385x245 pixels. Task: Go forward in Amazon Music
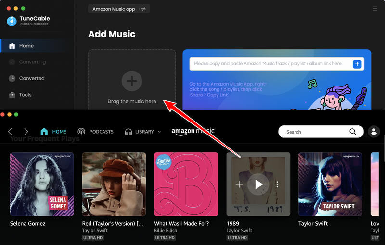click(x=26, y=132)
